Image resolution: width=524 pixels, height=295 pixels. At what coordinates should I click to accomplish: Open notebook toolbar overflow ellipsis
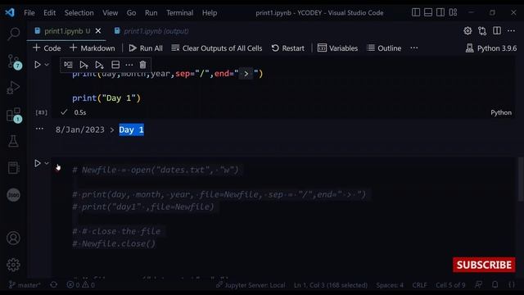pos(414,48)
